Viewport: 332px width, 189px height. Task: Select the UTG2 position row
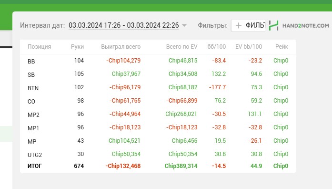click(x=158, y=154)
